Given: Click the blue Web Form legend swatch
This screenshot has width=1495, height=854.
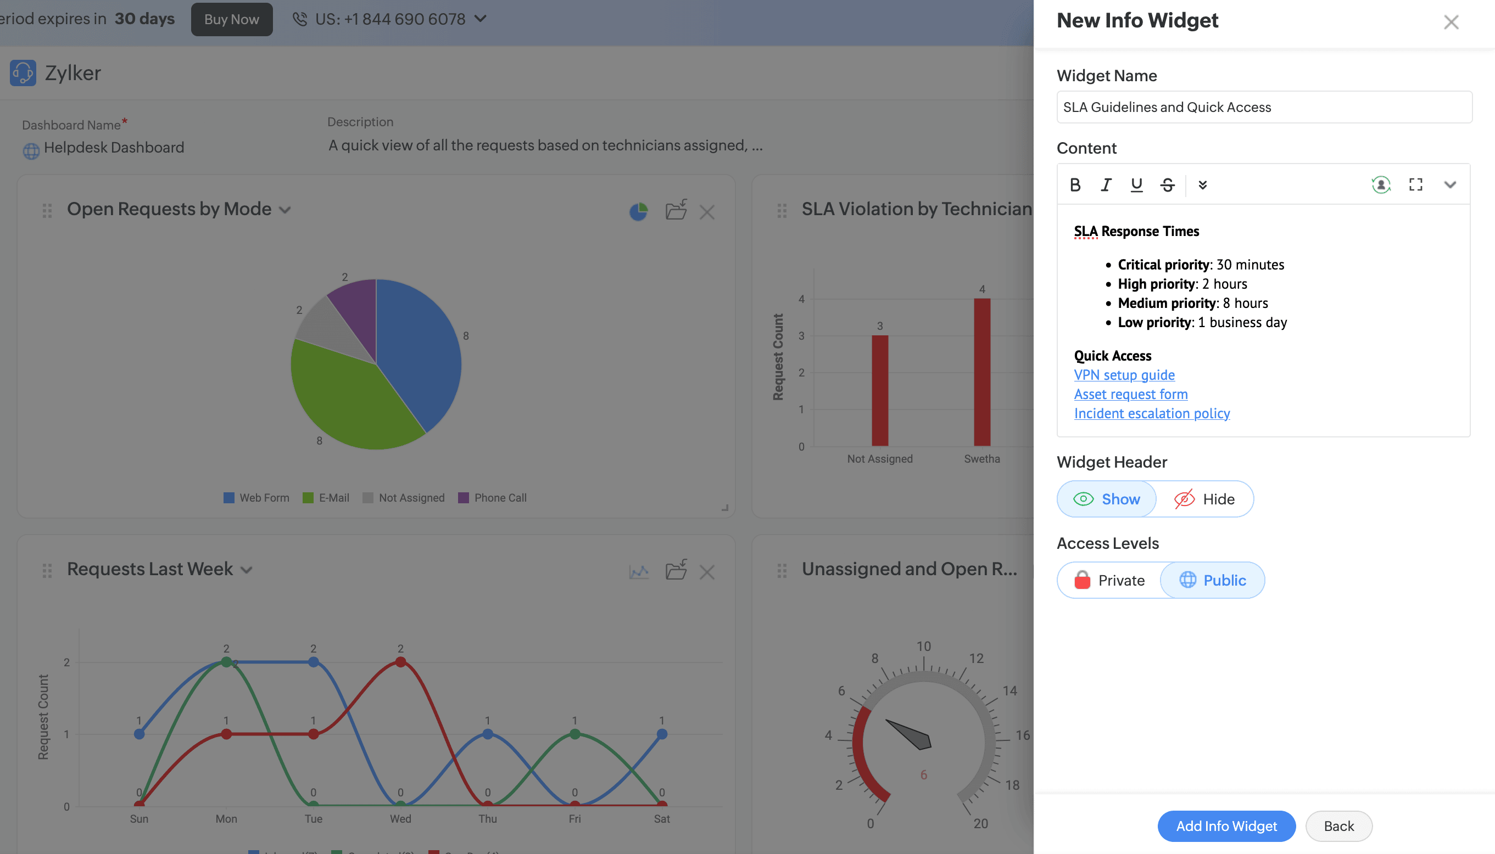Looking at the screenshot, I should tap(229, 498).
